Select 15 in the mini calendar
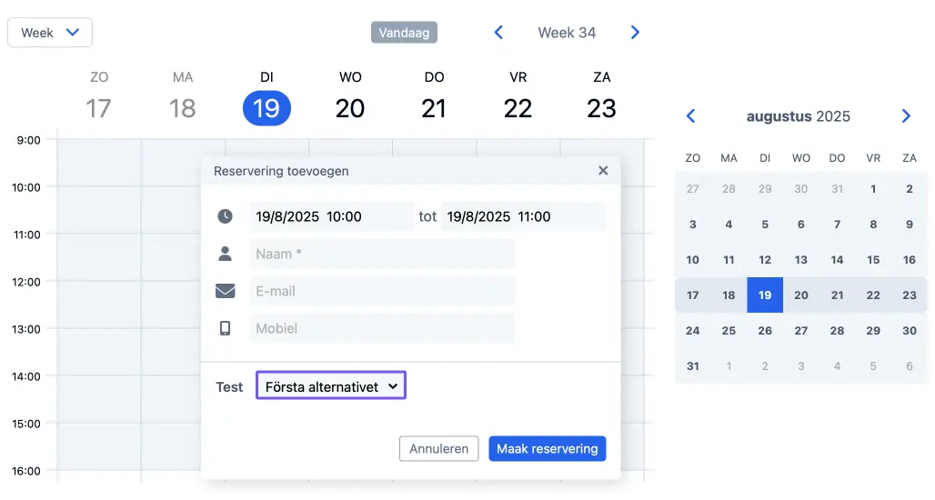Viewport: 935px width, 500px height. click(873, 260)
